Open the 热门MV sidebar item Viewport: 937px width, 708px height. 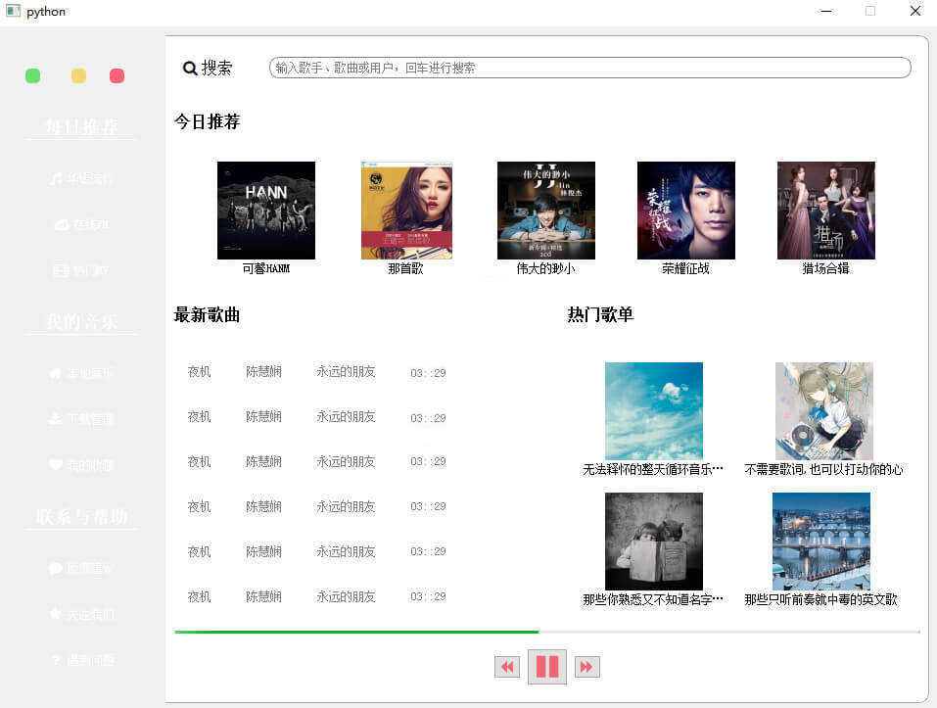point(81,270)
